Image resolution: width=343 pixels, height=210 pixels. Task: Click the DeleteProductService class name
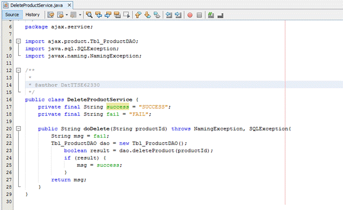99,100
